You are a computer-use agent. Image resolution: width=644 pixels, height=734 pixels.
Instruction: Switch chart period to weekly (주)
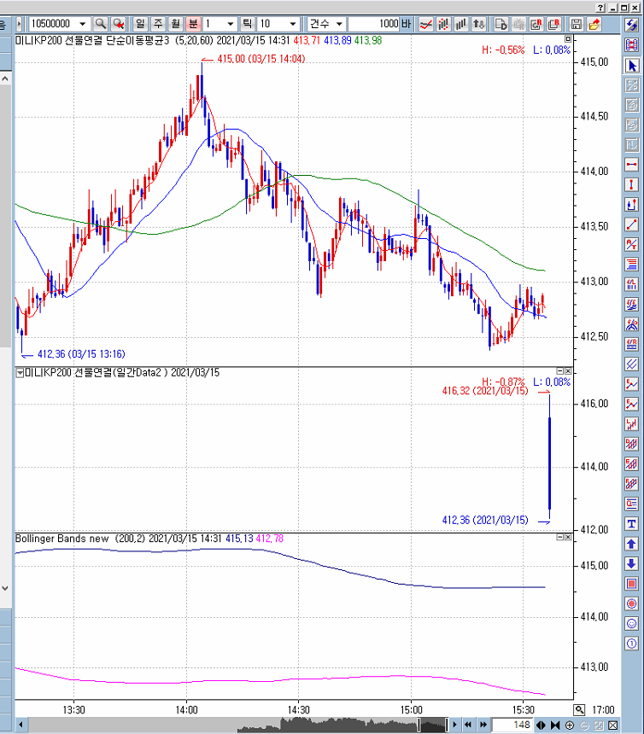click(158, 24)
